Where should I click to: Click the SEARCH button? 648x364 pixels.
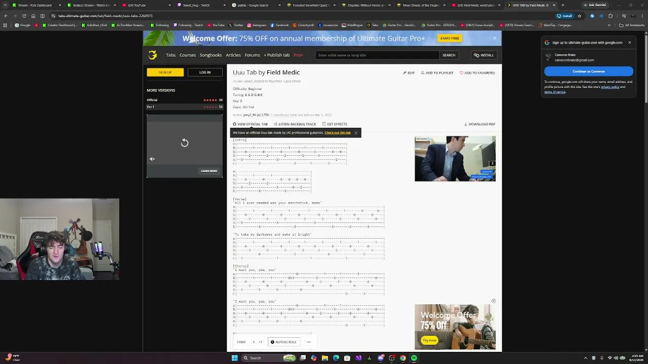tap(449, 55)
